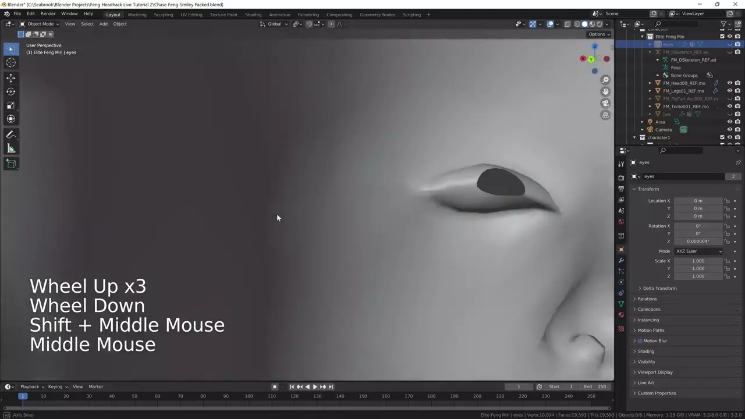
Task: Open rotation Mode XYZ Euler dropdown
Action: tap(698, 251)
